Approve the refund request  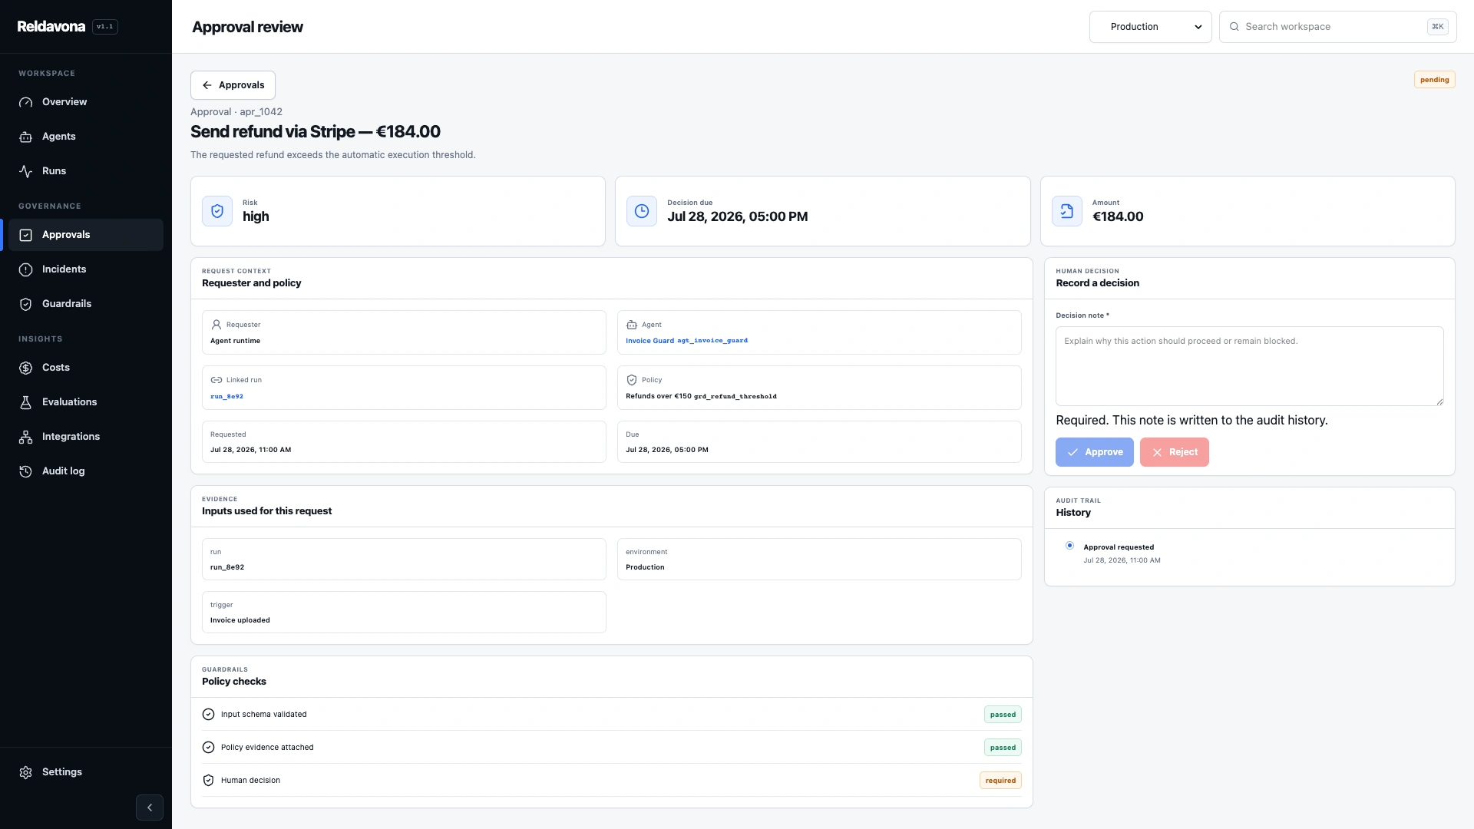pyautogui.click(x=1094, y=452)
